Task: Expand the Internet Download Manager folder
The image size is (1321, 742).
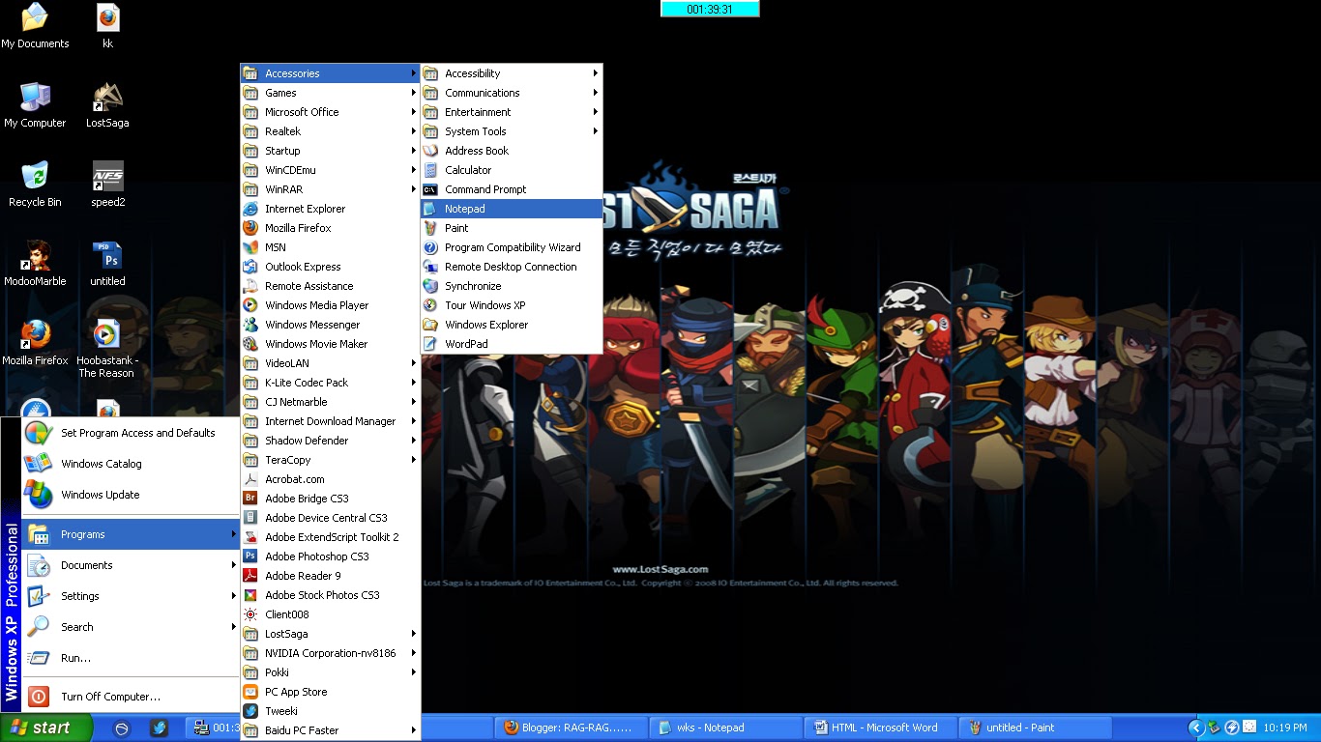Action: 331,421
